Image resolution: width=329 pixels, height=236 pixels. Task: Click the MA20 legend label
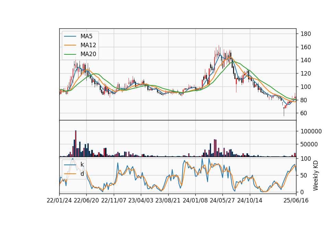coord(88,54)
